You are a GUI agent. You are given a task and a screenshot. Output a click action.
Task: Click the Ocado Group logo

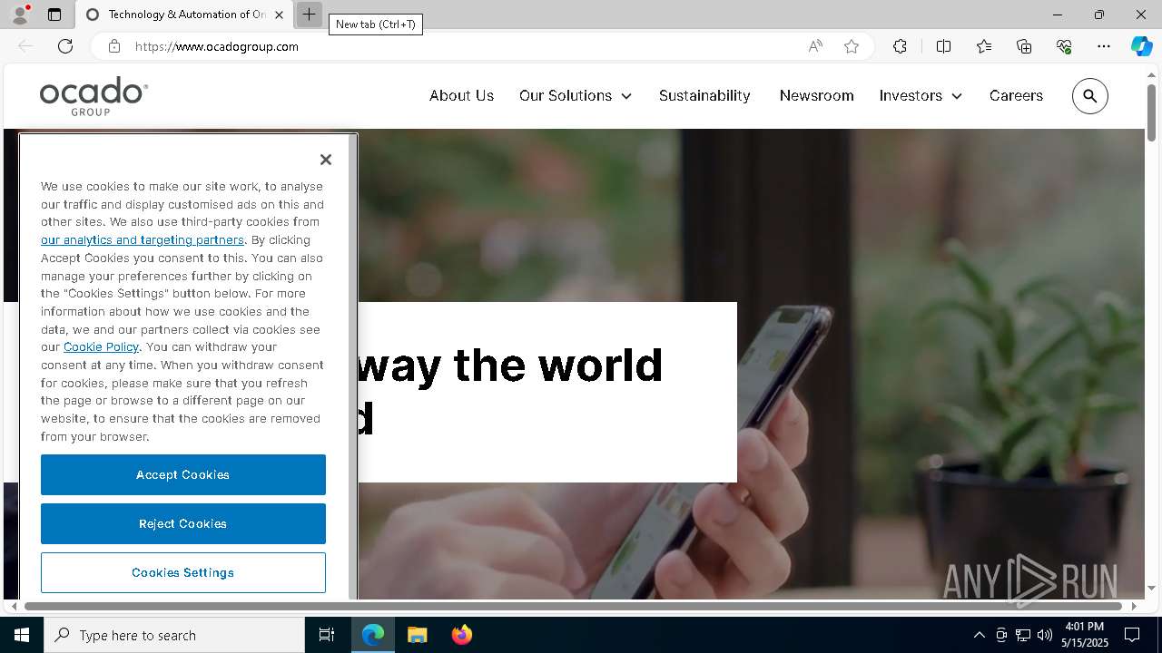[94, 96]
